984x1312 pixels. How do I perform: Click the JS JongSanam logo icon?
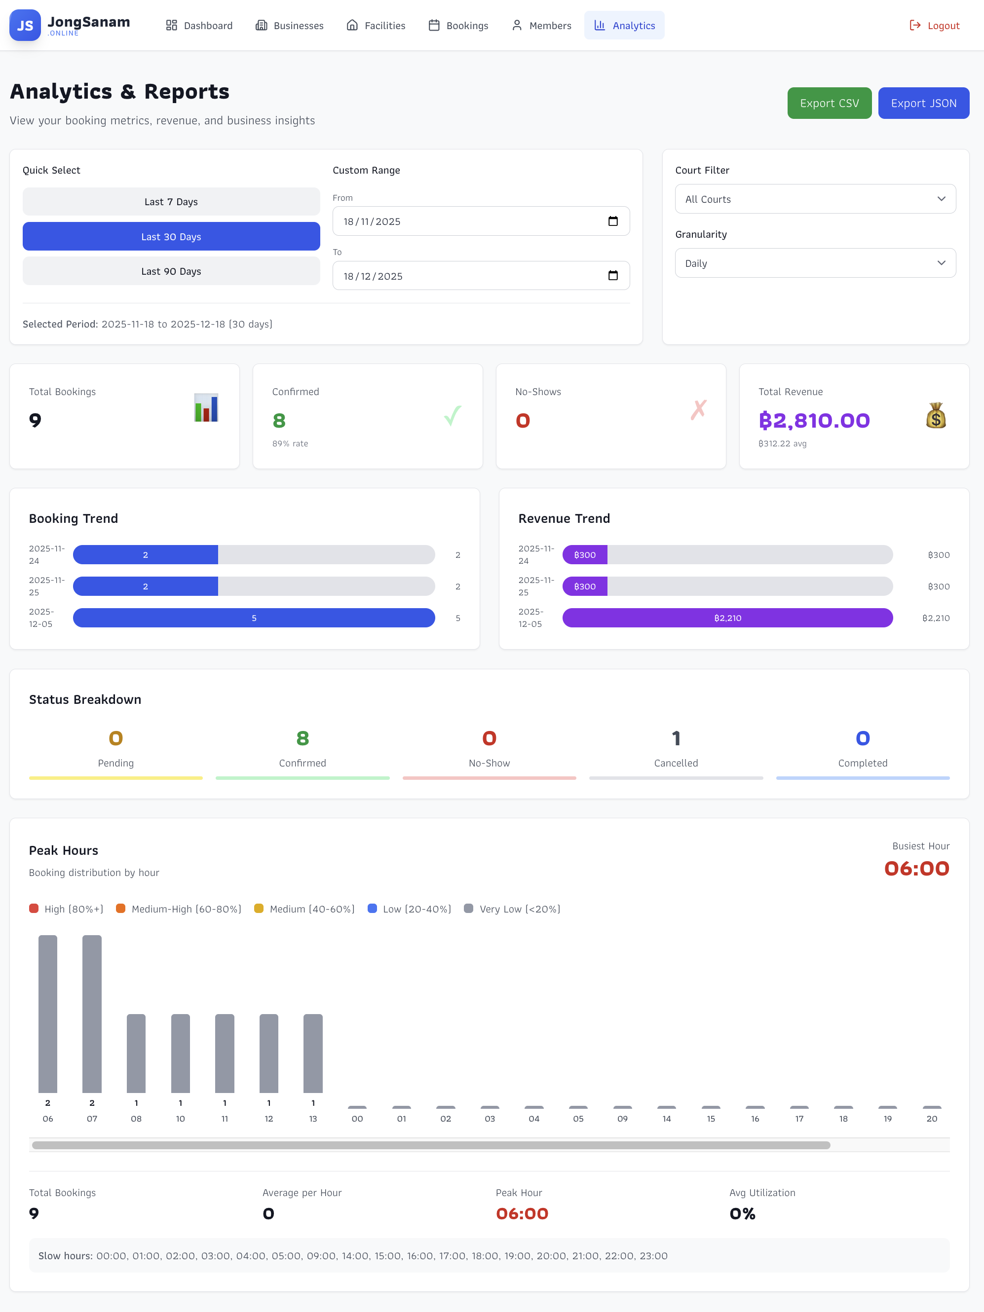pyautogui.click(x=25, y=26)
